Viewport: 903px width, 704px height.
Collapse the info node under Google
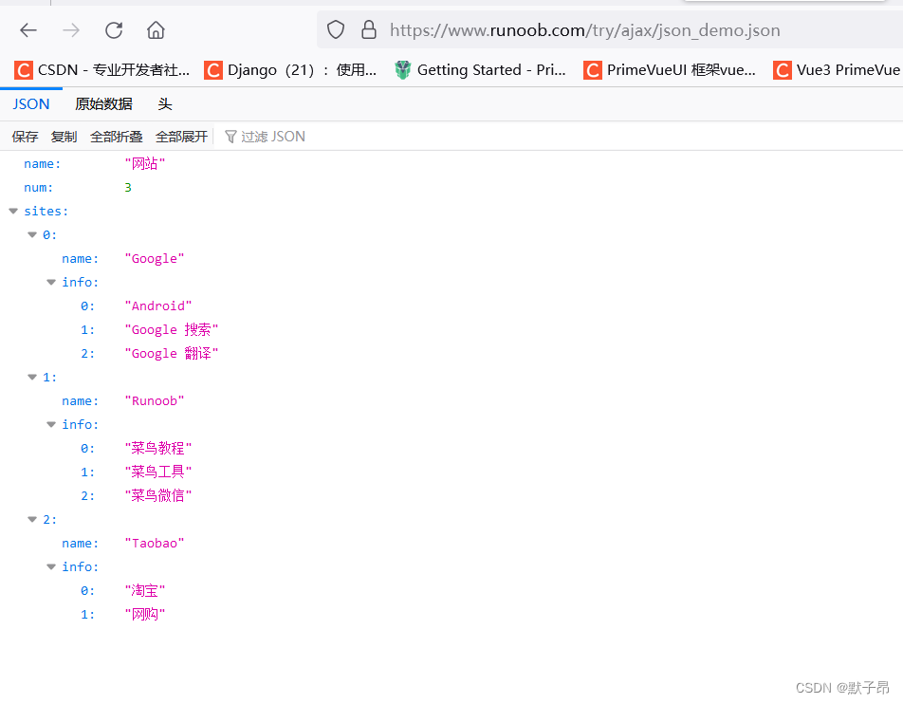[51, 283]
